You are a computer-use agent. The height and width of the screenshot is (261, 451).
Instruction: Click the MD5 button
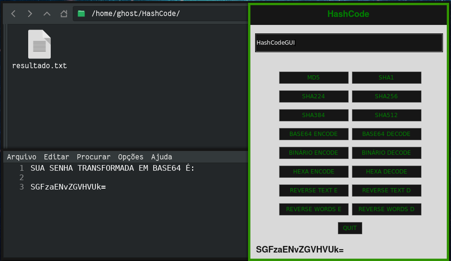coord(313,78)
